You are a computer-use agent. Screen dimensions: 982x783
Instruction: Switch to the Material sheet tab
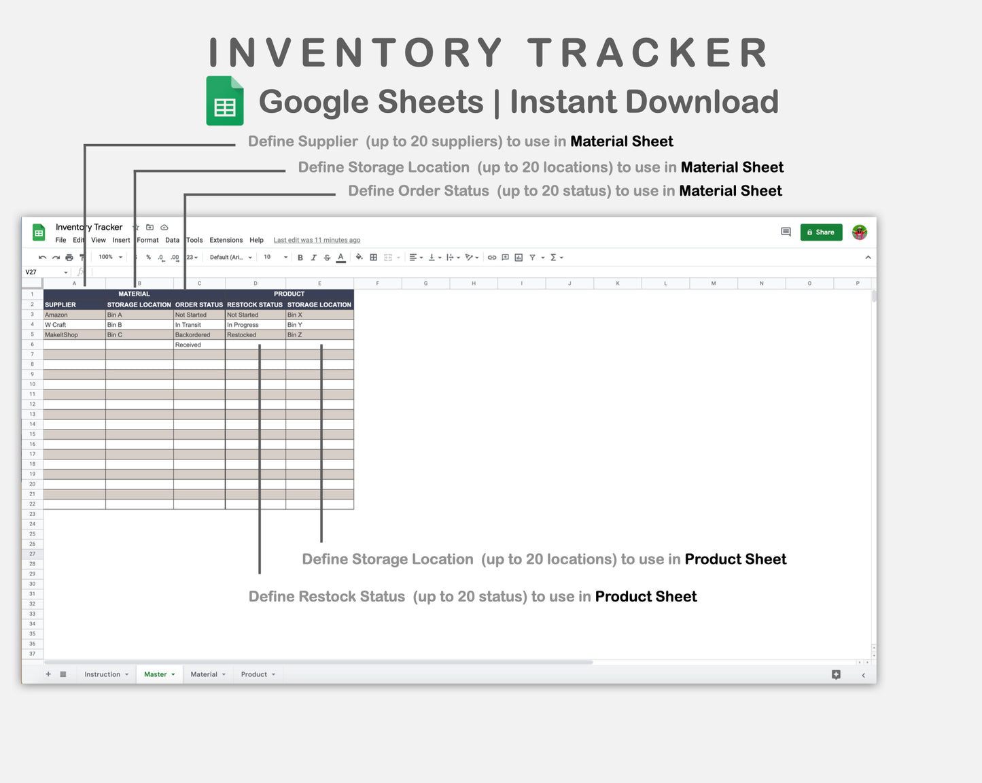[x=203, y=674]
